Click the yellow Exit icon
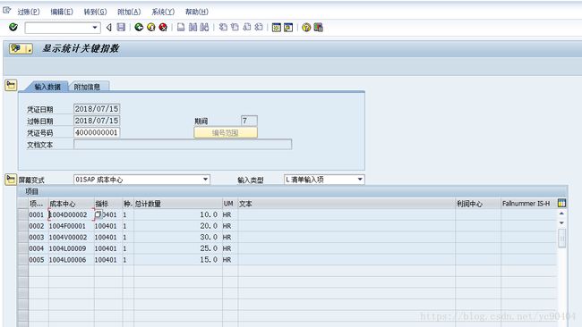The height and width of the screenshot is (327, 582). pos(151,27)
